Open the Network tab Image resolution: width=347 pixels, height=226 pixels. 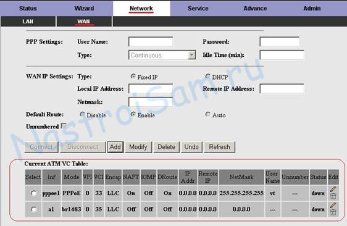(141, 9)
